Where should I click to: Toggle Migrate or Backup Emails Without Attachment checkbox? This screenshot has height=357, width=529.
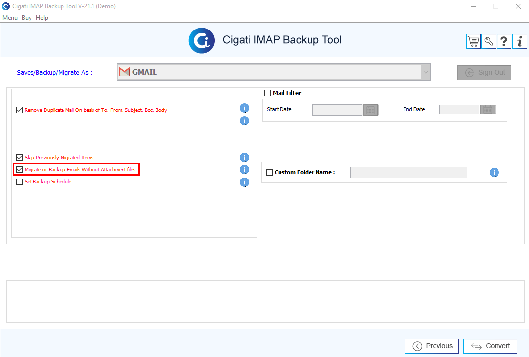(x=20, y=169)
